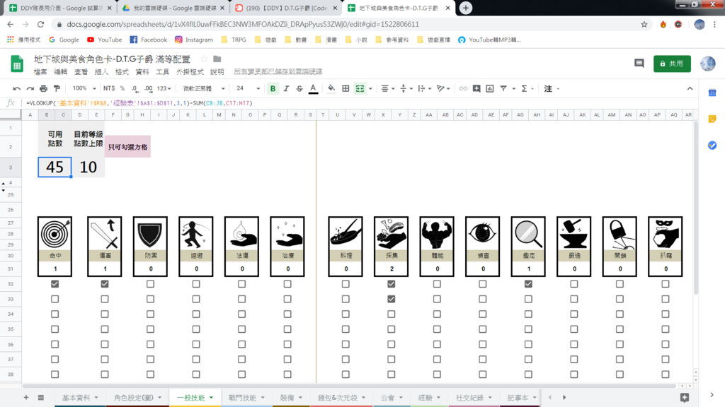Open the 格式 menu
The height and width of the screenshot is (407, 725).
[x=122, y=72]
